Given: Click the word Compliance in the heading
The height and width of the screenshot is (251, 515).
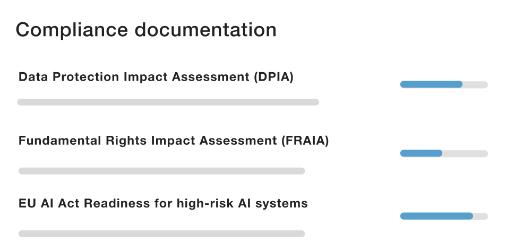Looking at the screenshot, I should pos(72,30).
